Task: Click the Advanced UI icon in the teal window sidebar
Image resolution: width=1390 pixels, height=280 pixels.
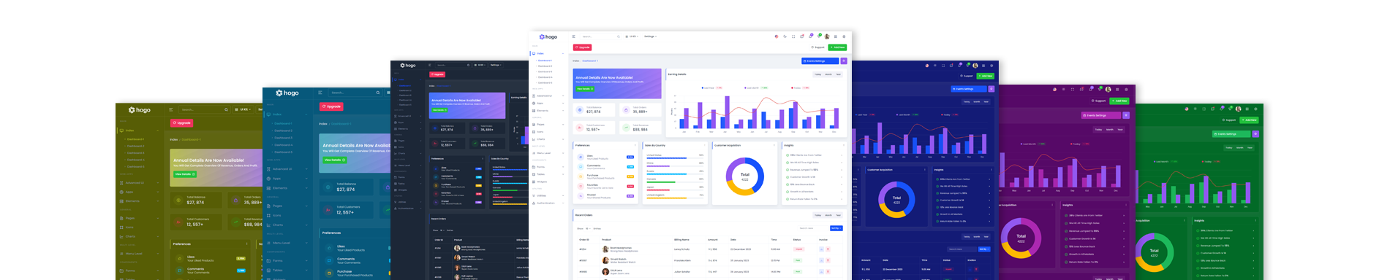Action: [x=268, y=169]
